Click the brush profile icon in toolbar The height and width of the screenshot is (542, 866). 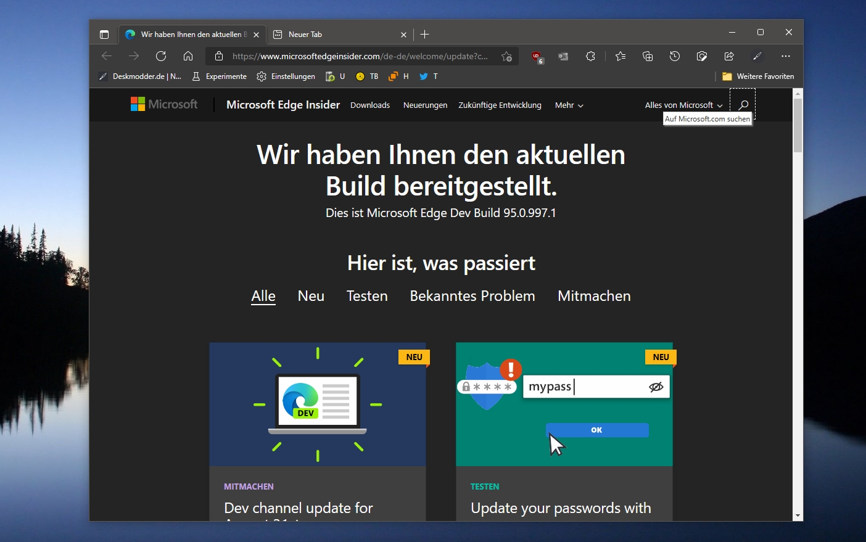tap(757, 56)
